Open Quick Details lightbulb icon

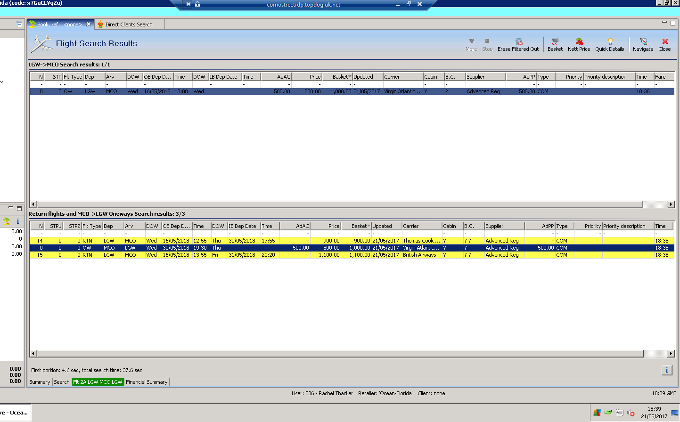pyautogui.click(x=609, y=45)
